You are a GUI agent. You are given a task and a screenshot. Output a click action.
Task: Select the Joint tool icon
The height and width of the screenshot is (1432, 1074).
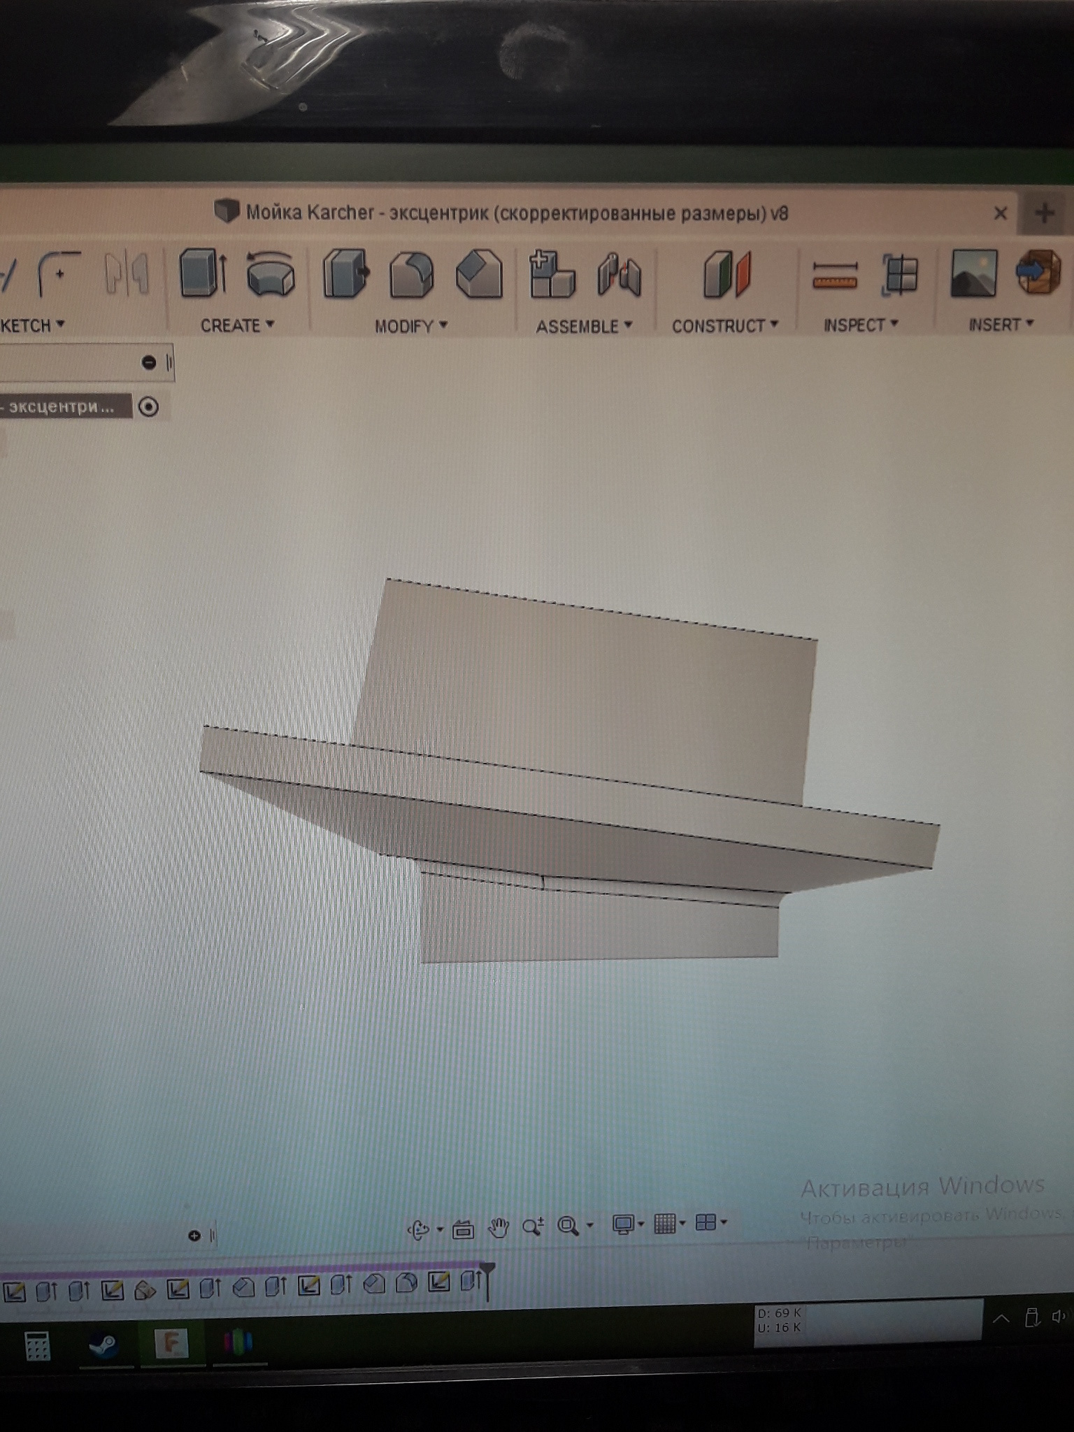click(620, 275)
